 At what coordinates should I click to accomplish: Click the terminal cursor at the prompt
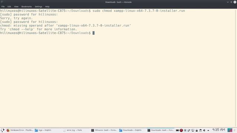point(93,33)
